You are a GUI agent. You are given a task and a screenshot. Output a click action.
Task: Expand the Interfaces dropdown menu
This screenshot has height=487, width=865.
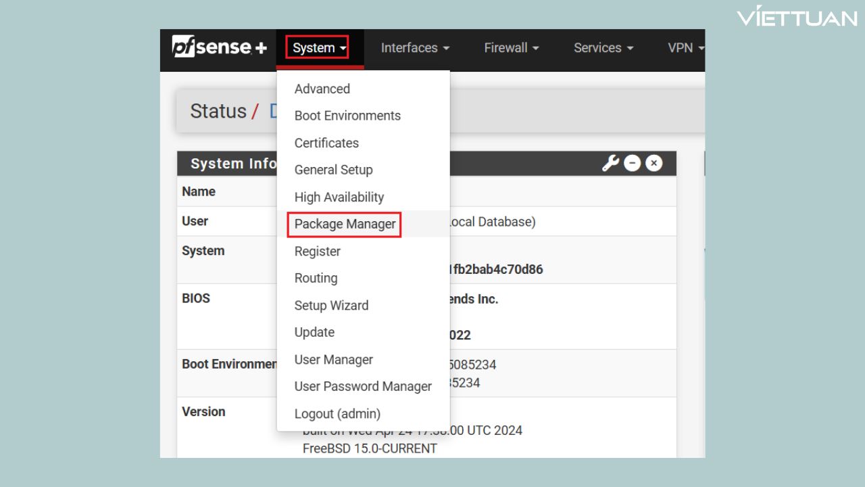click(415, 48)
